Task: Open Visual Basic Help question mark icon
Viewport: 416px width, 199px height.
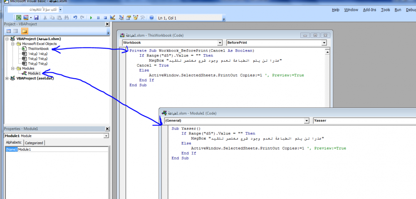Action: click(x=151, y=18)
